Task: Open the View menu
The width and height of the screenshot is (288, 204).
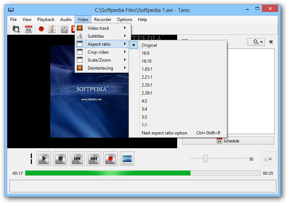Action: tap(27, 20)
